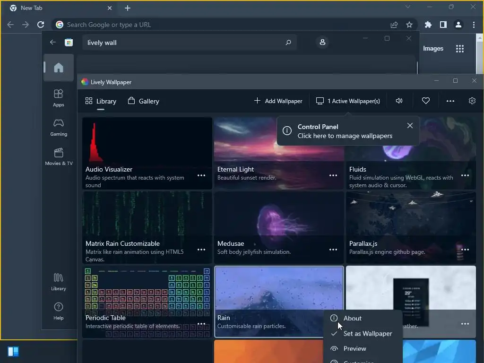Open Medusae wallpaper more options

(333, 250)
